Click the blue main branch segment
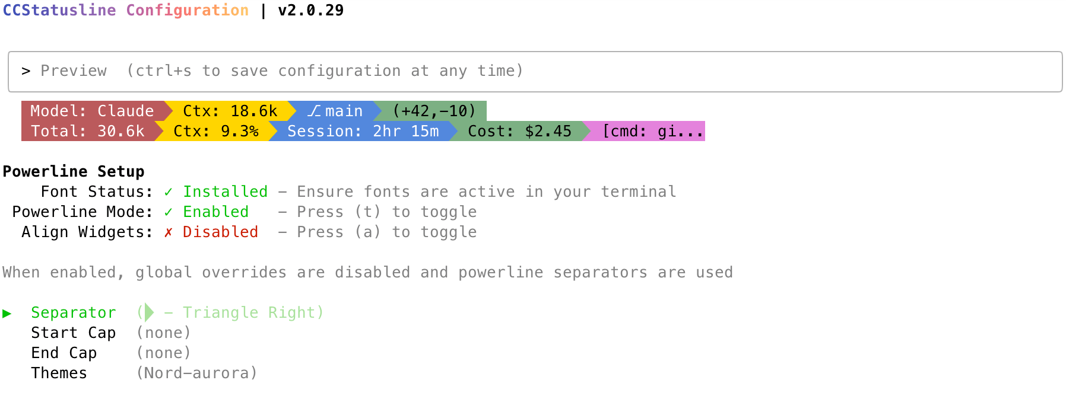1066x396 pixels. [x=335, y=111]
